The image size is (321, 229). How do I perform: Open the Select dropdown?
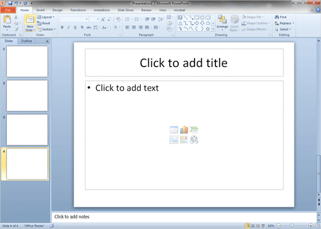point(283,30)
